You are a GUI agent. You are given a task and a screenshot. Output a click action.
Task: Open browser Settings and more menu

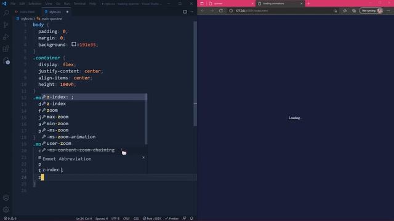pyautogui.click(x=388, y=11)
